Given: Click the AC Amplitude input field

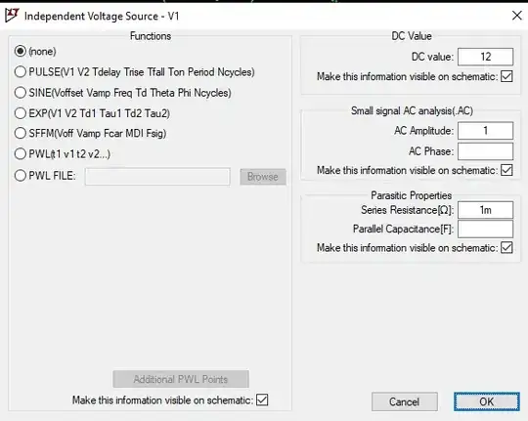Looking at the screenshot, I should (485, 131).
